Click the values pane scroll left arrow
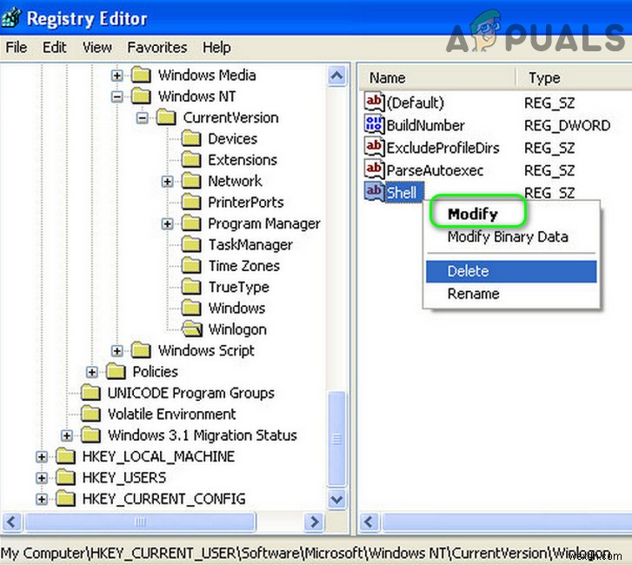Screen dimensions: 632x565 coord(369,522)
